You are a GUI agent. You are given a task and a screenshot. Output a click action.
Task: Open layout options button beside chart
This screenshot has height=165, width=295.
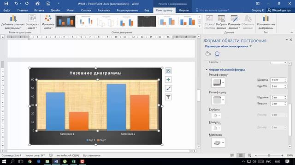[x=168, y=71]
